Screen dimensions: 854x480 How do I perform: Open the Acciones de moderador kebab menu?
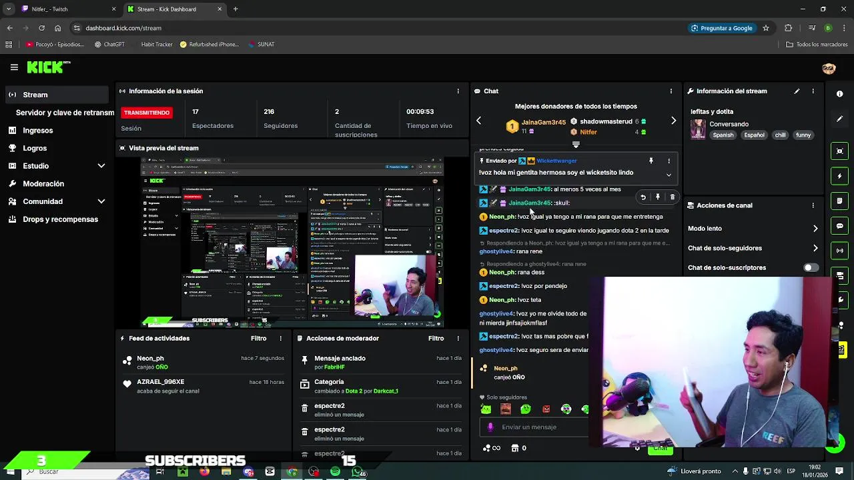tap(458, 339)
